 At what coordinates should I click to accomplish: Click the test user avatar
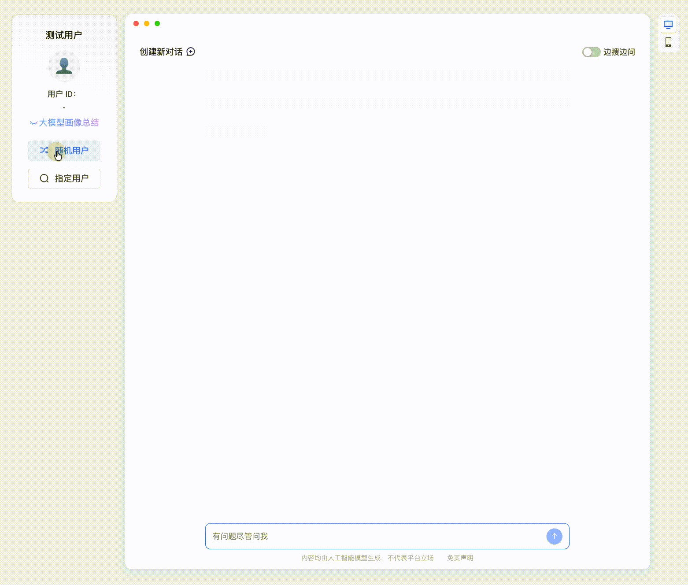pyautogui.click(x=64, y=66)
